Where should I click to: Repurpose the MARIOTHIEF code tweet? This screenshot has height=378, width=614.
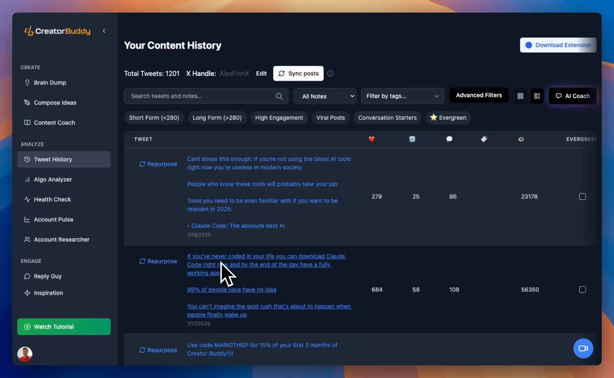point(158,350)
